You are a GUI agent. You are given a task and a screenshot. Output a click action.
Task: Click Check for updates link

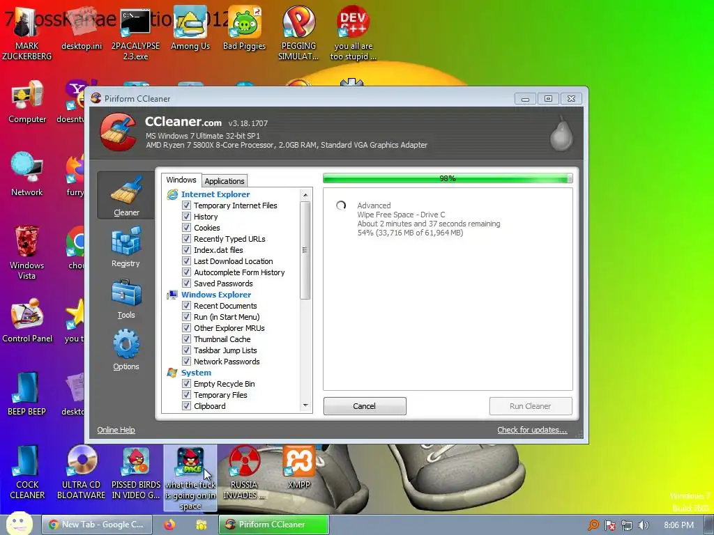tap(532, 430)
